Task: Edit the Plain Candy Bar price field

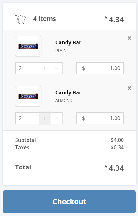Action: click(107, 68)
